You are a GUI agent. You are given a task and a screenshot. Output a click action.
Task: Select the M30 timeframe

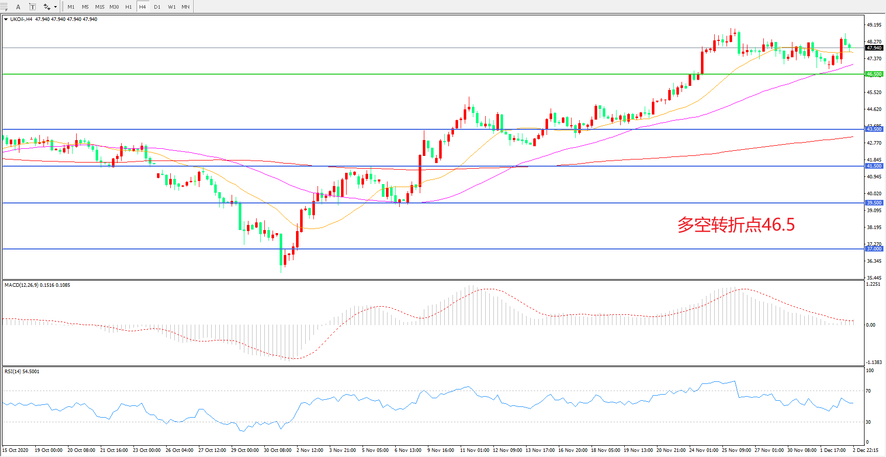point(114,7)
